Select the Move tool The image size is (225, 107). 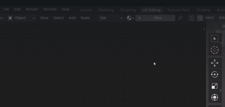[215, 63]
